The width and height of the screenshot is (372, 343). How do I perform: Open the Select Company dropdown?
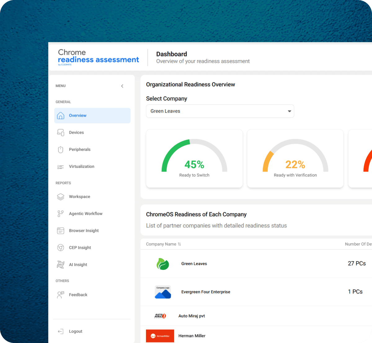click(220, 111)
